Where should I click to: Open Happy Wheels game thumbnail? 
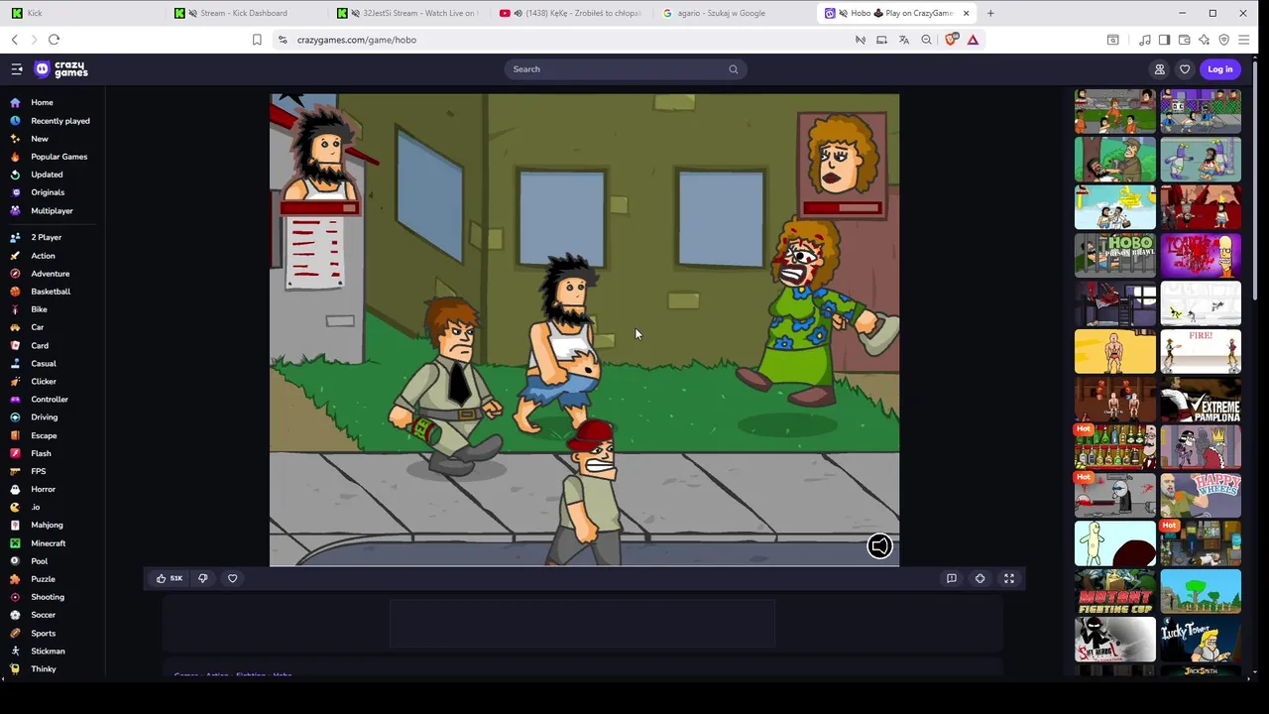(x=1201, y=496)
